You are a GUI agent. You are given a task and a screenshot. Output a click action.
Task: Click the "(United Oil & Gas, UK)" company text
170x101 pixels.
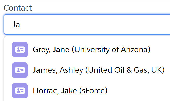[125, 70]
